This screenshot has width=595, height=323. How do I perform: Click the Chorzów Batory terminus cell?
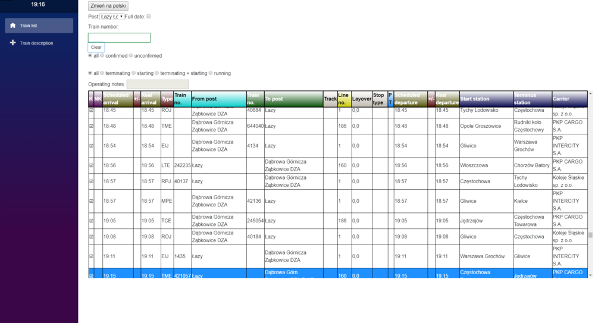533,165
